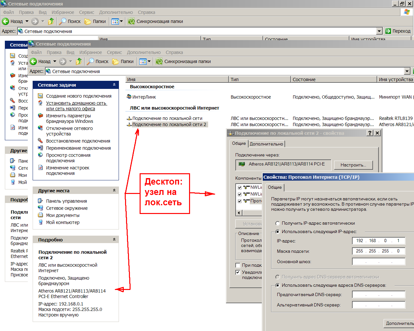
Task: Switch to the Advanced tab in properties
Action: [266, 144]
